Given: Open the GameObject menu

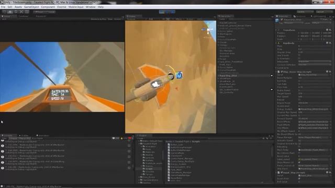Looking at the screenshot, I should (x=31, y=7).
